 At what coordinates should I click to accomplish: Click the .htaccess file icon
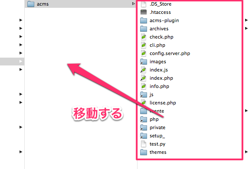144,12
